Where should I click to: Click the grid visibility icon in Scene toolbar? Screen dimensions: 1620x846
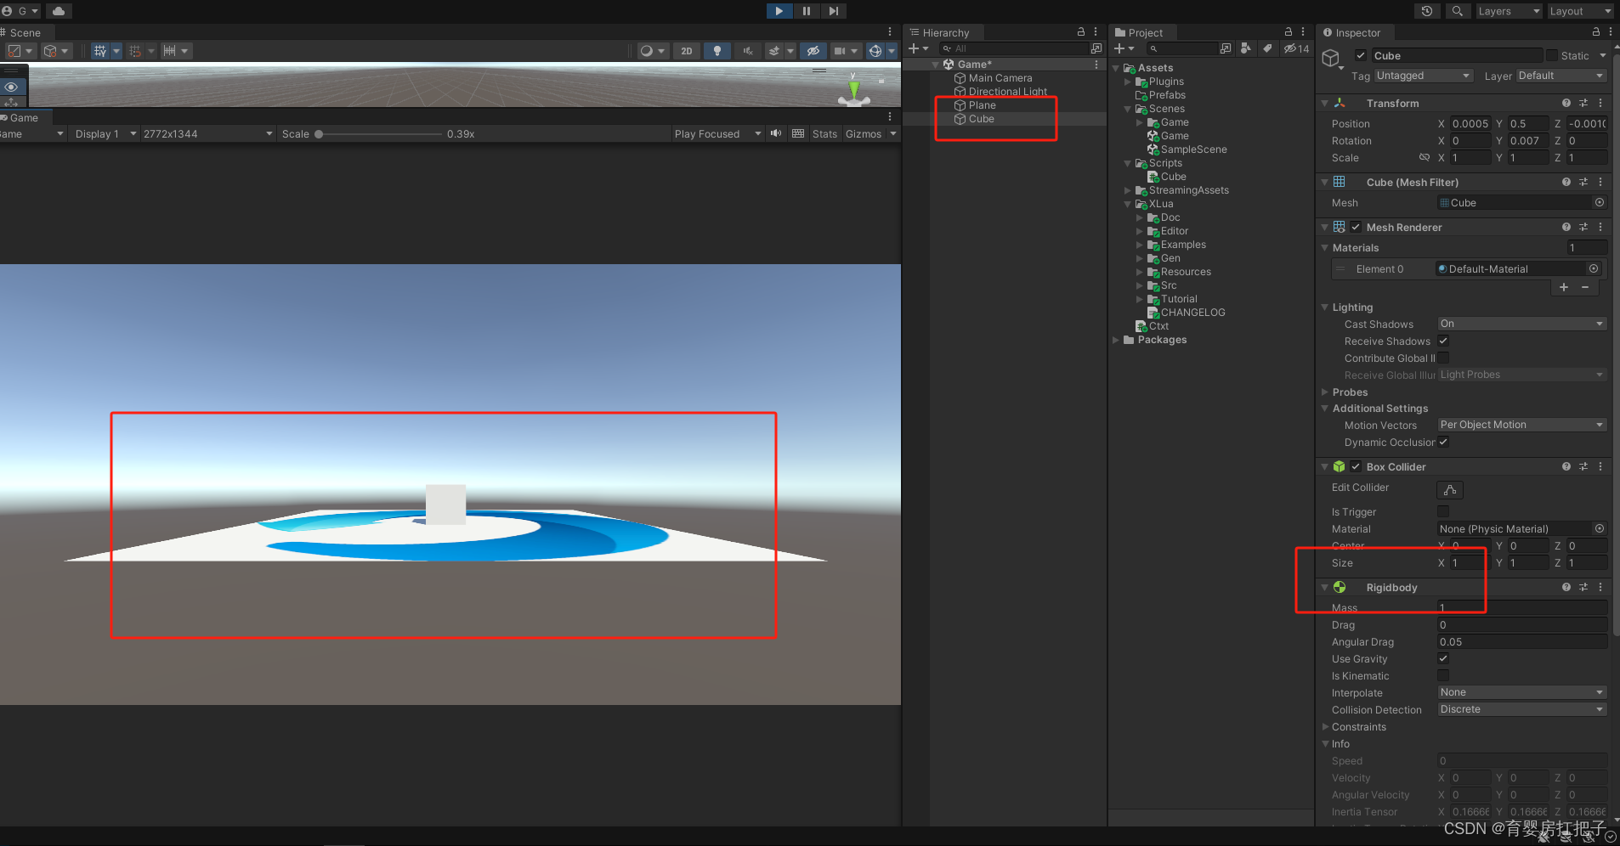(x=101, y=51)
